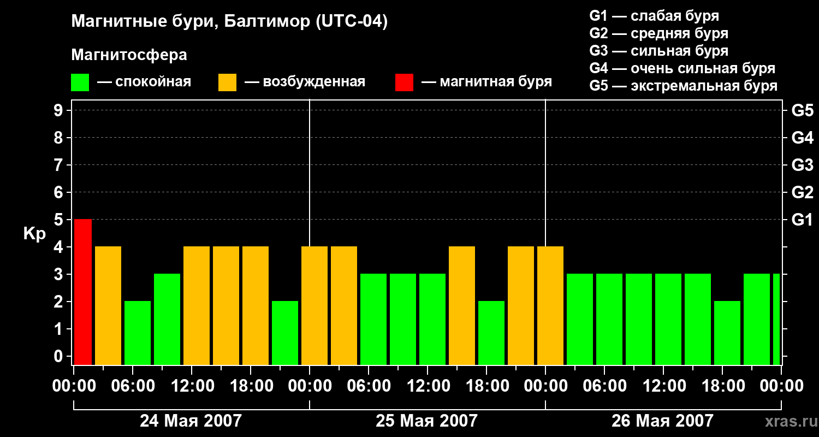819x437 pixels.
Task: Click the G5 label on right axis
Action: [x=802, y=110]
